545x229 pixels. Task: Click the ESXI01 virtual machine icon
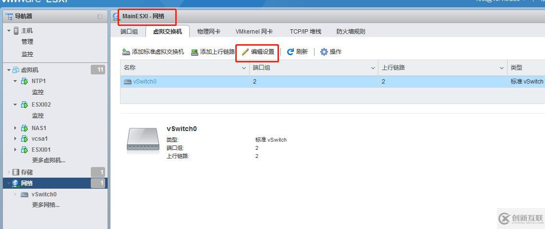(x=24, y=150)
